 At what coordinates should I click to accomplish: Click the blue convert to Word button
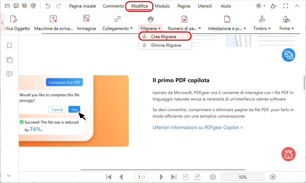click(289, 55)
